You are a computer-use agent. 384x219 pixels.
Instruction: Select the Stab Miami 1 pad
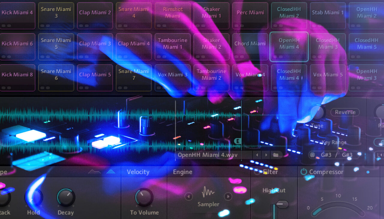click(x=328, y=15)
